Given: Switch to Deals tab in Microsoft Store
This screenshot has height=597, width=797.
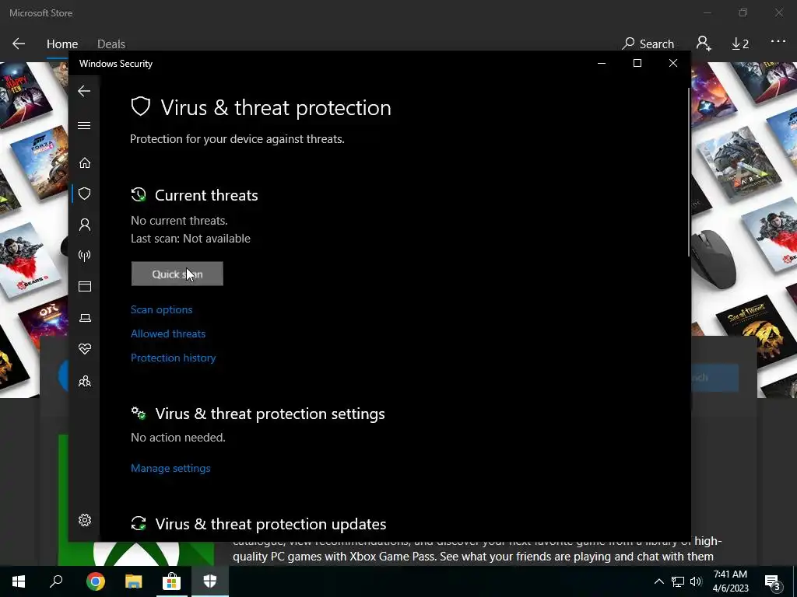Looking at the screenshot, I should pyautogui.click(x=111, y=44).
